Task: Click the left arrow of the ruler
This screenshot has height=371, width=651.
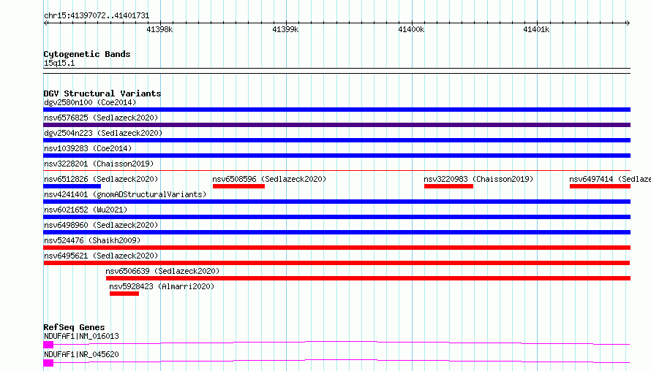Action: coord(45,23)
